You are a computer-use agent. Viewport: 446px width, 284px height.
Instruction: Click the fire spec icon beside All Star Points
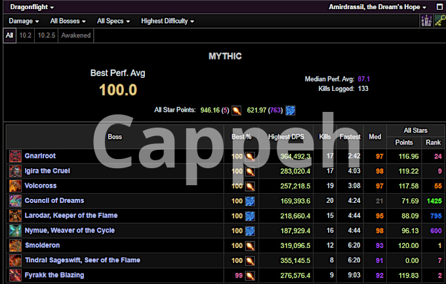click(237, 110)
